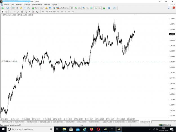Switch chart to candlesticks style
176x132 pixels.
pos(76,8)
